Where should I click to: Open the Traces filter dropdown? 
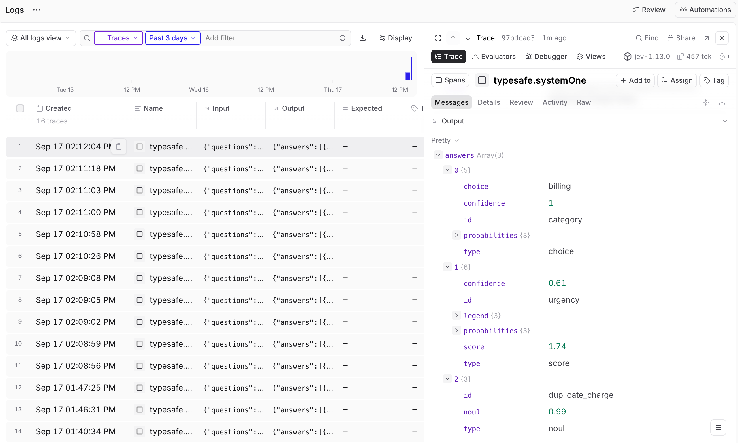[118, 38]
